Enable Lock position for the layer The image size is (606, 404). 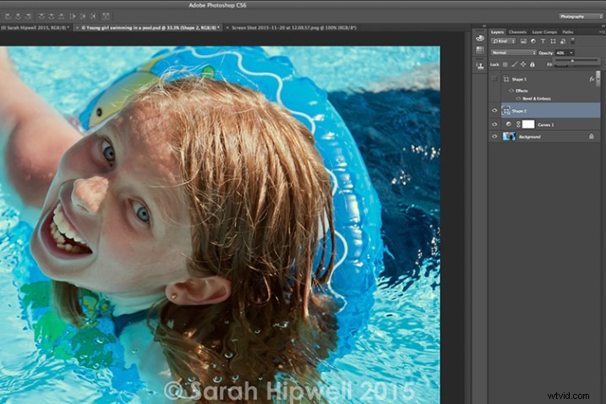523,64
